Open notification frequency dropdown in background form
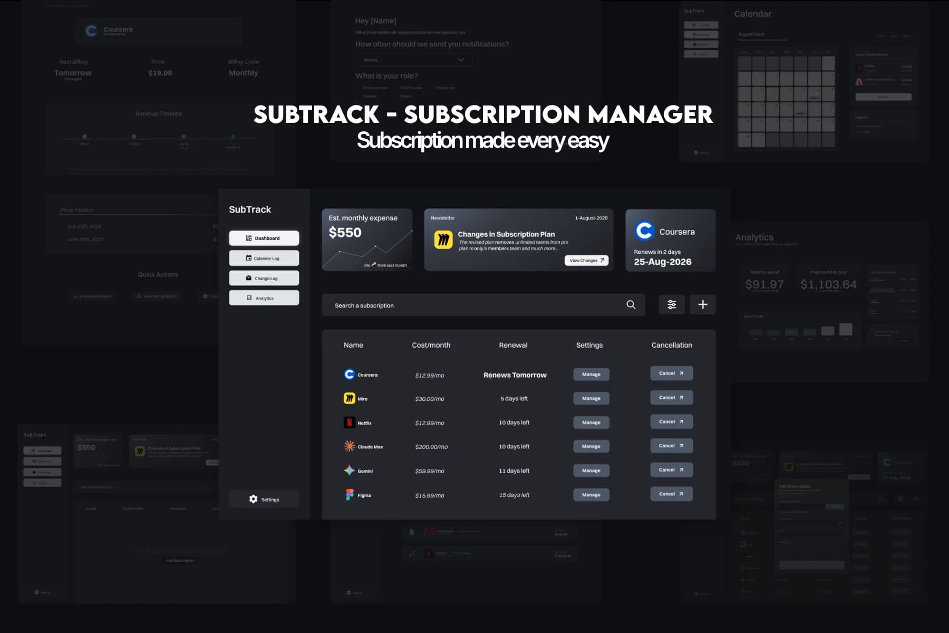Screen dimensions: 949x633 [414, 60]
